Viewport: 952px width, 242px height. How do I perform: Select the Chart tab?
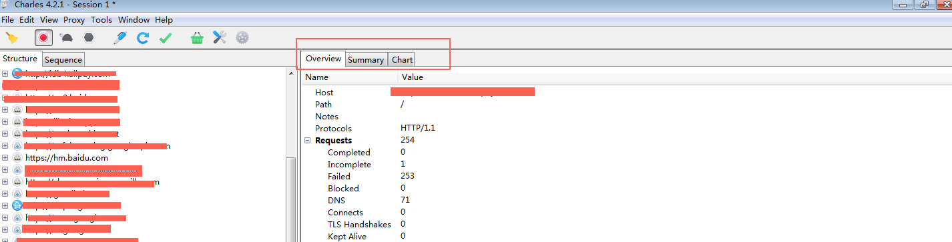tap(402, 59)
